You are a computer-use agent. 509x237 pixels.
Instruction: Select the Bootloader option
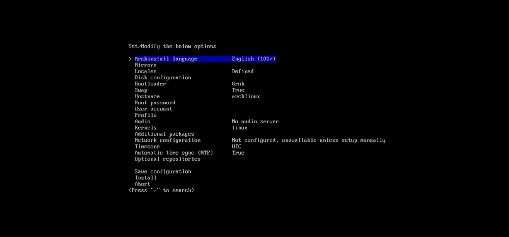(150, 83)
